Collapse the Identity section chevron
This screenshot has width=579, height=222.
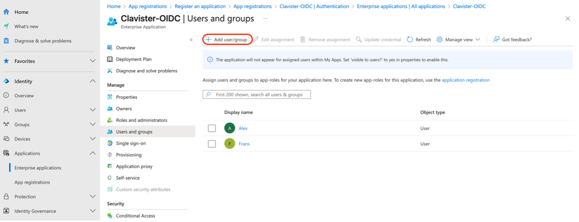click(x=93, y=81)
